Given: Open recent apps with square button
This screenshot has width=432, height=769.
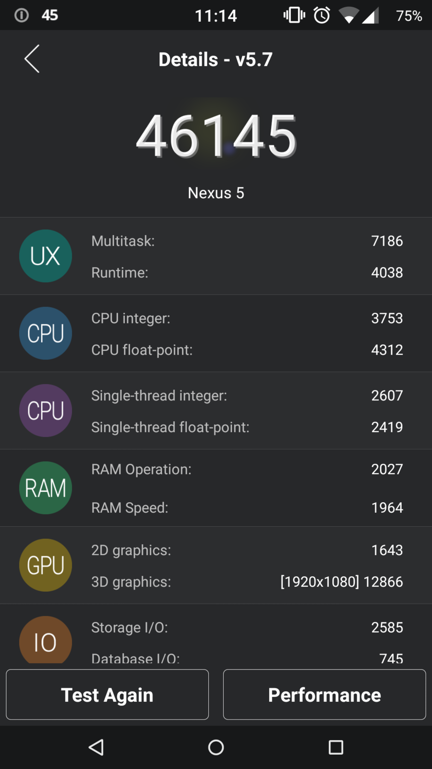Looking at the screenshot, I should coord(336,747).
